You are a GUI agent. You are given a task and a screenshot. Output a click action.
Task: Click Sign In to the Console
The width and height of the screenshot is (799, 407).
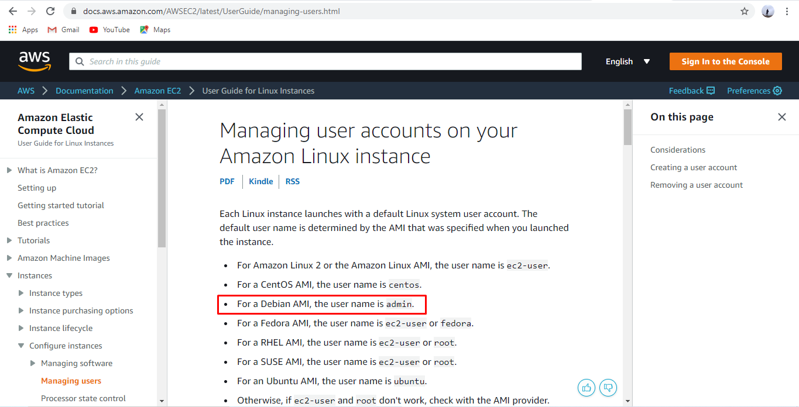point(725,61)
